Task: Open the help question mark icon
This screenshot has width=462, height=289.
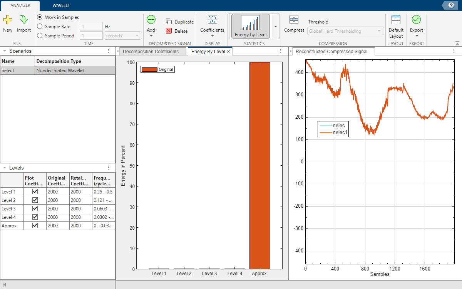Action: pyautogui.click(x=451, y=5)
